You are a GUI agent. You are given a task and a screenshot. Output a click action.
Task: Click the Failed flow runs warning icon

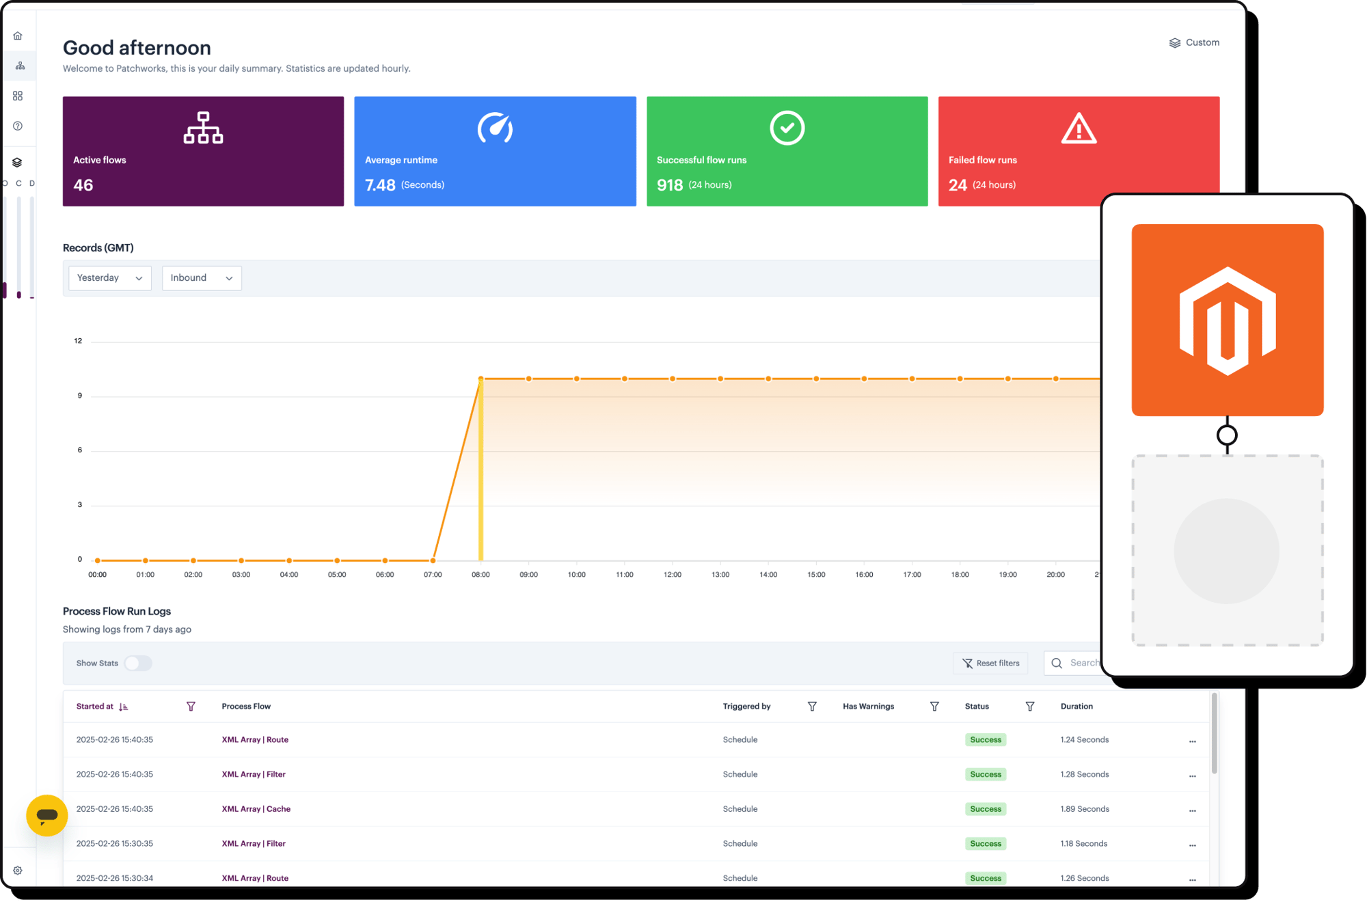1079,128
